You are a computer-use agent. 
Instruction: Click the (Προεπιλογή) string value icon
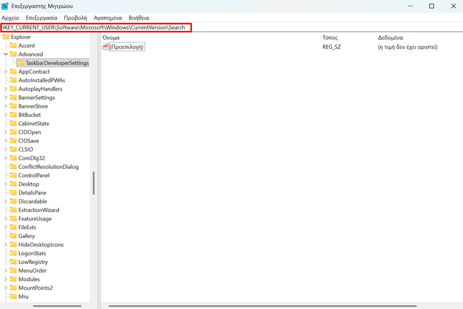click(x=106, y=46)
